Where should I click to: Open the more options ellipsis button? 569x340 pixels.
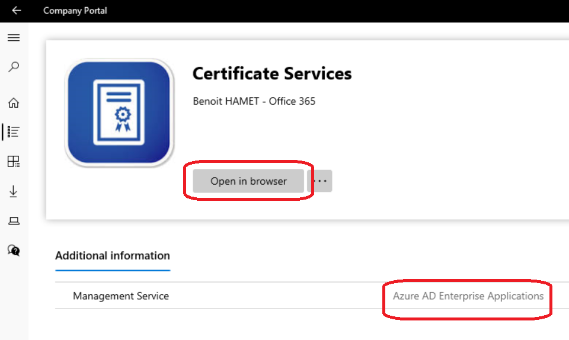pyautogui.click(x=320, y=181)
